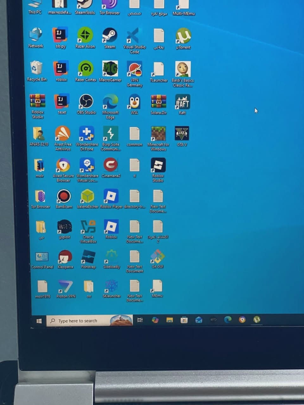The width and height of the screenshot is (304, 405).
Task: Select the µTorrent desktop shortcut
Action: 183,36
